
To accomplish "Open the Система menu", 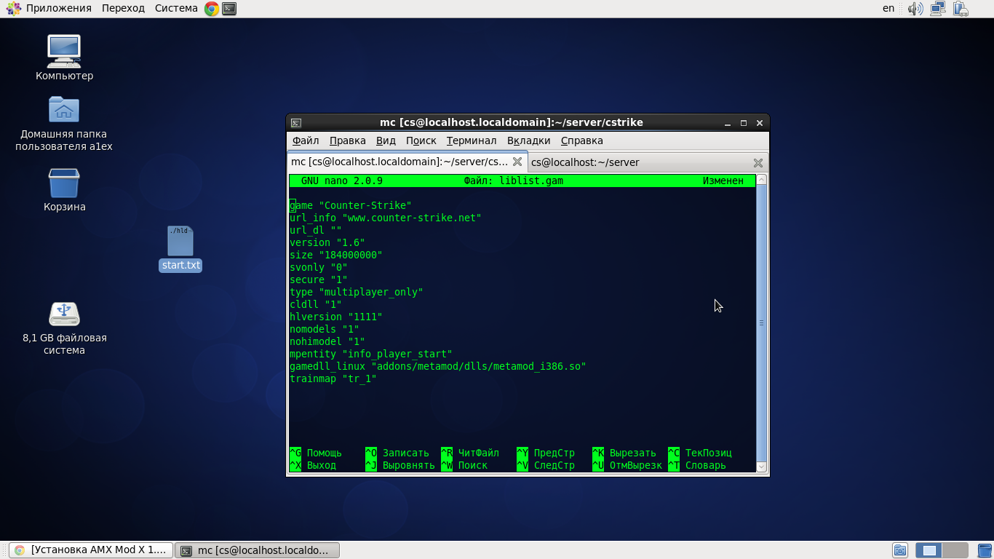I will (x=176, y=8).
